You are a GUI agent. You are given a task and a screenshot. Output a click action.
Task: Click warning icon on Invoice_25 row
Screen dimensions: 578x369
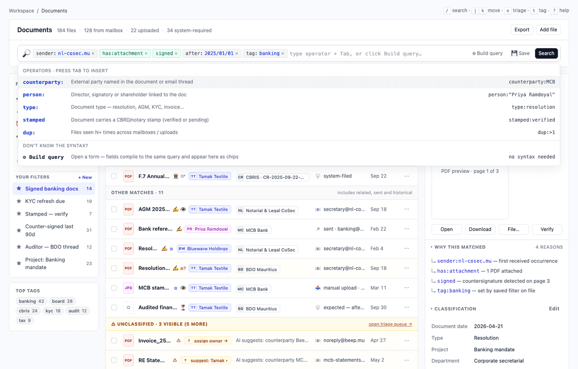pyautogui.click(x=178, y=341)
